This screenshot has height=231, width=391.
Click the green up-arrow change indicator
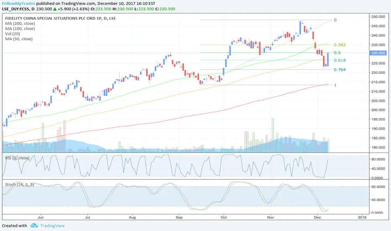click(55, 9)
